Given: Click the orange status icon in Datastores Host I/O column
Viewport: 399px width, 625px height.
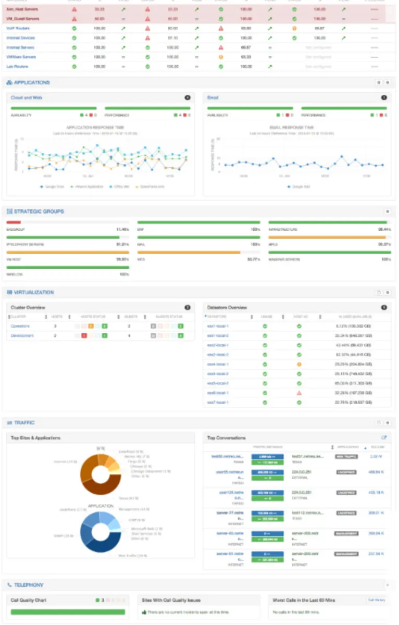Looking at the screenshot, I should click(x=299, y=364).
